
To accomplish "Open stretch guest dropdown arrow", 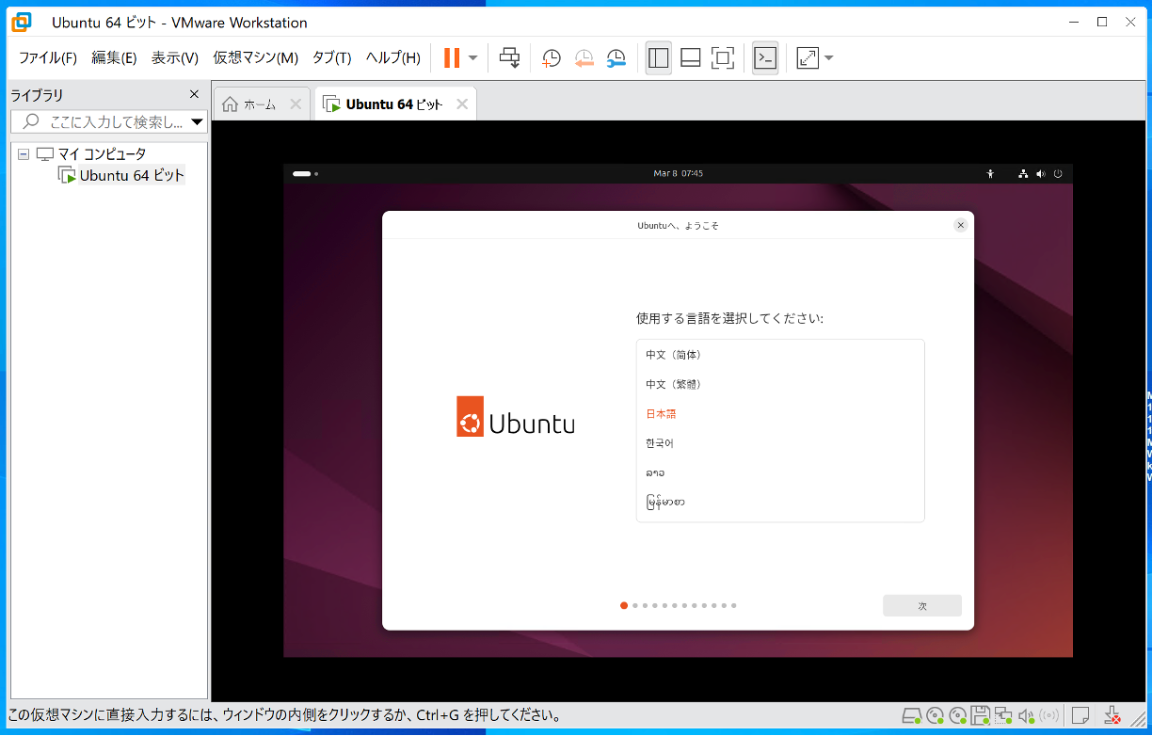I will pyautogui.click(x=828, y=57).
